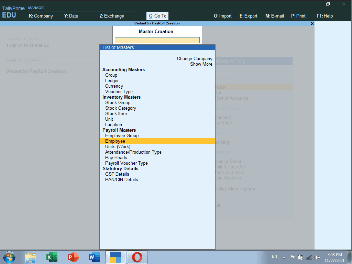This screenshot has height=264, width=352.
Task: Click the volume speaker tray icon
Action: 317,257
